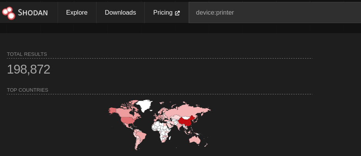Click the TOTAL RESULTS heading
This screenshot has height=156, width=361.
[x=27, y=54]
